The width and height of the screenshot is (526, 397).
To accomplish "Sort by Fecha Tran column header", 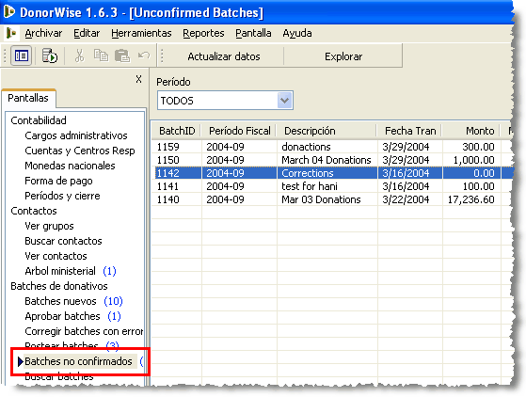I will 410,131.
